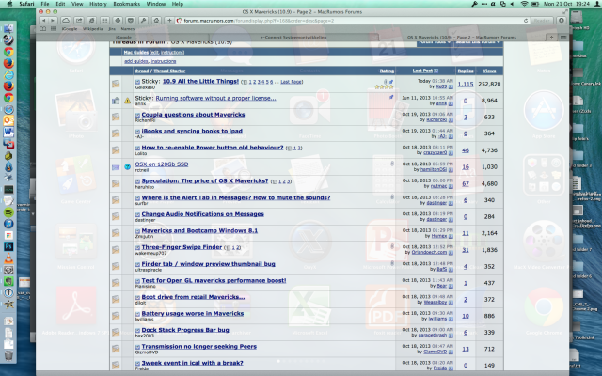
Task: Click the Safari back arrow button
Action: coord(44,21)
